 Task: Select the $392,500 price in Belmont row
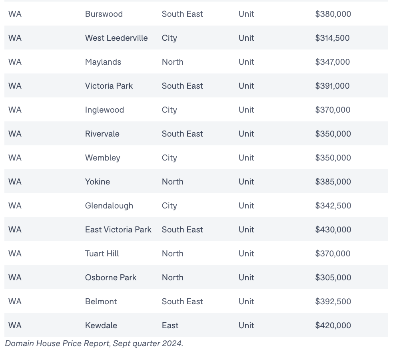333,301
